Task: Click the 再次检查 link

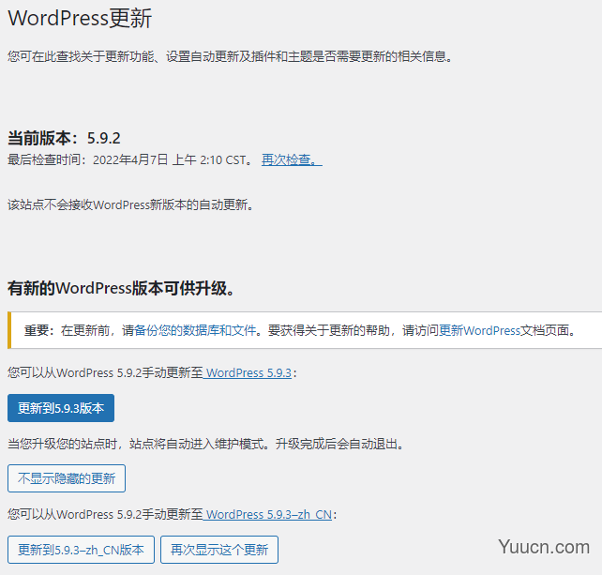Action: coord(292,159)
